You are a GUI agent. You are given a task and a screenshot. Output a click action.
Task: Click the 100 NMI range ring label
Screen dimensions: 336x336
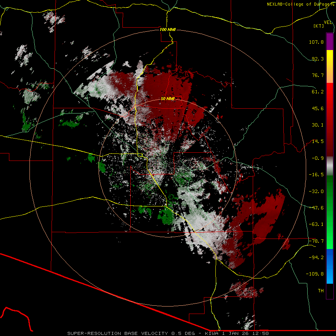[x=168, y=29]
